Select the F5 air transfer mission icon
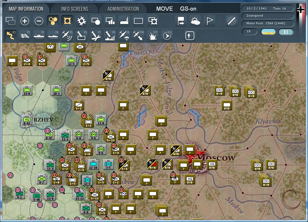308x222 pixels. [x=67, y=35]
